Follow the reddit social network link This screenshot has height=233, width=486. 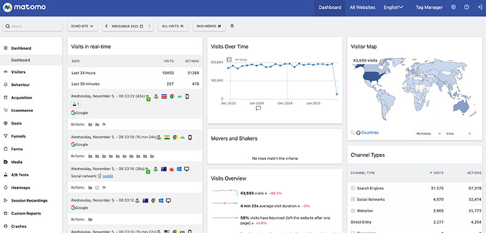108,176
